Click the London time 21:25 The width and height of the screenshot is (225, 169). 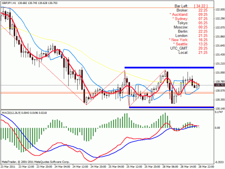point(203,36)
